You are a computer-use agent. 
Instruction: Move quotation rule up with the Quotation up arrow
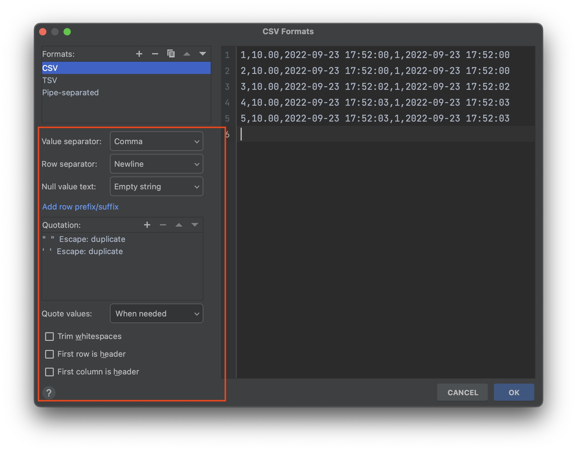point(179,225)
